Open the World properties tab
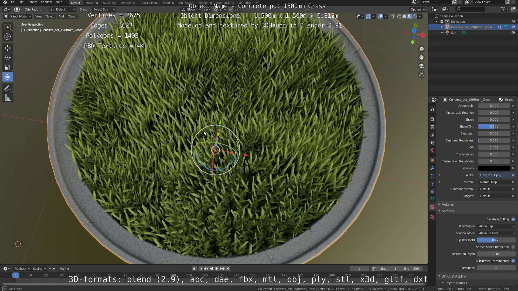 pyautogui.click(x=432, y=150)
